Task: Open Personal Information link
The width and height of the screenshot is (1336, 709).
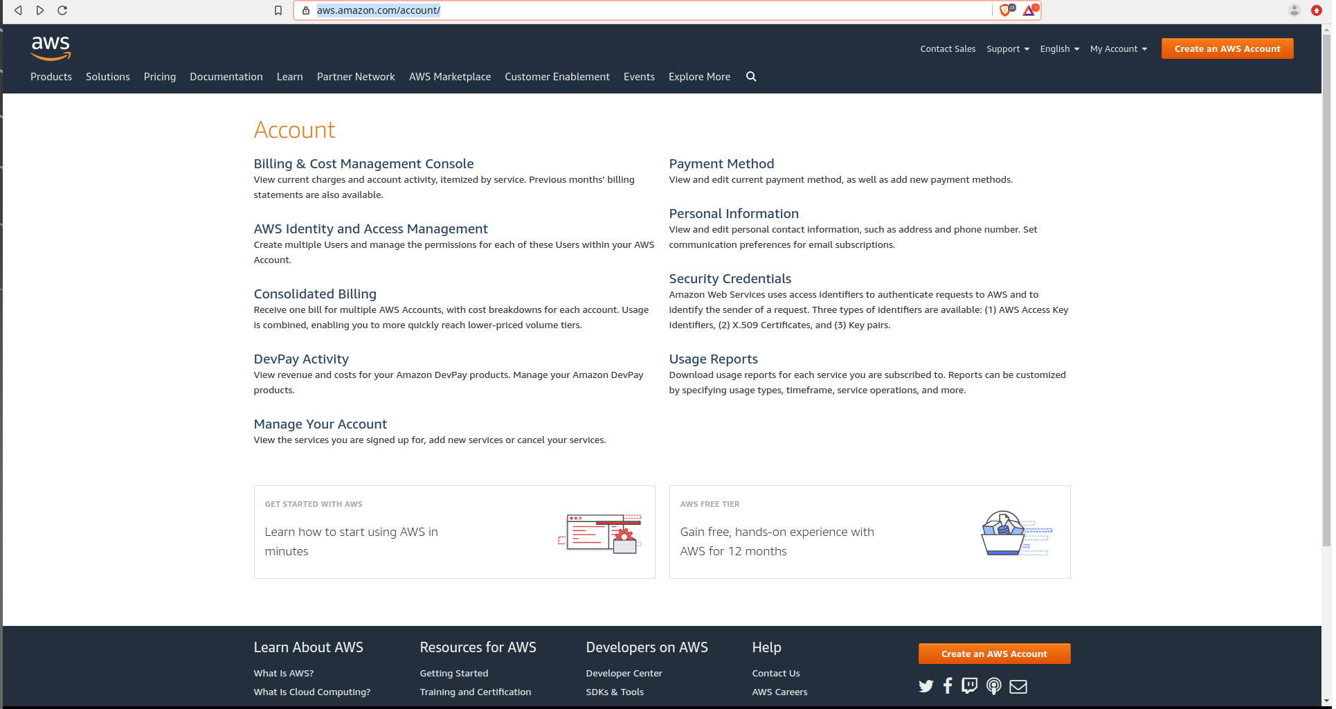Action: (x=734, y=214)
